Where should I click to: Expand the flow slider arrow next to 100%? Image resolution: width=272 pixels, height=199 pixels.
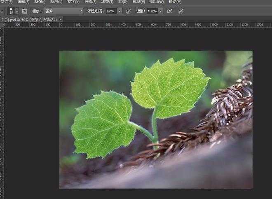(x=161, y=11)
